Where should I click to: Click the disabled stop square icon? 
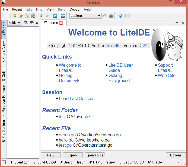[x=127, y=16]
